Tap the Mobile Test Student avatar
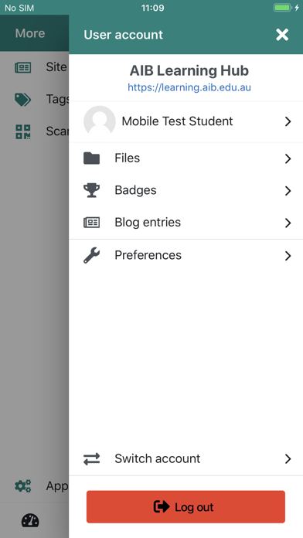This screenshot has height=538, width=303. pos(100,121)
